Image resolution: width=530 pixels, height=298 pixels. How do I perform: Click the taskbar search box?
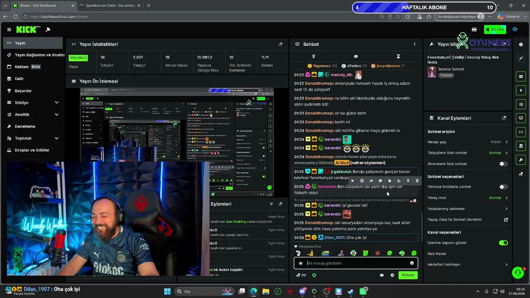(x=205, y=291)
